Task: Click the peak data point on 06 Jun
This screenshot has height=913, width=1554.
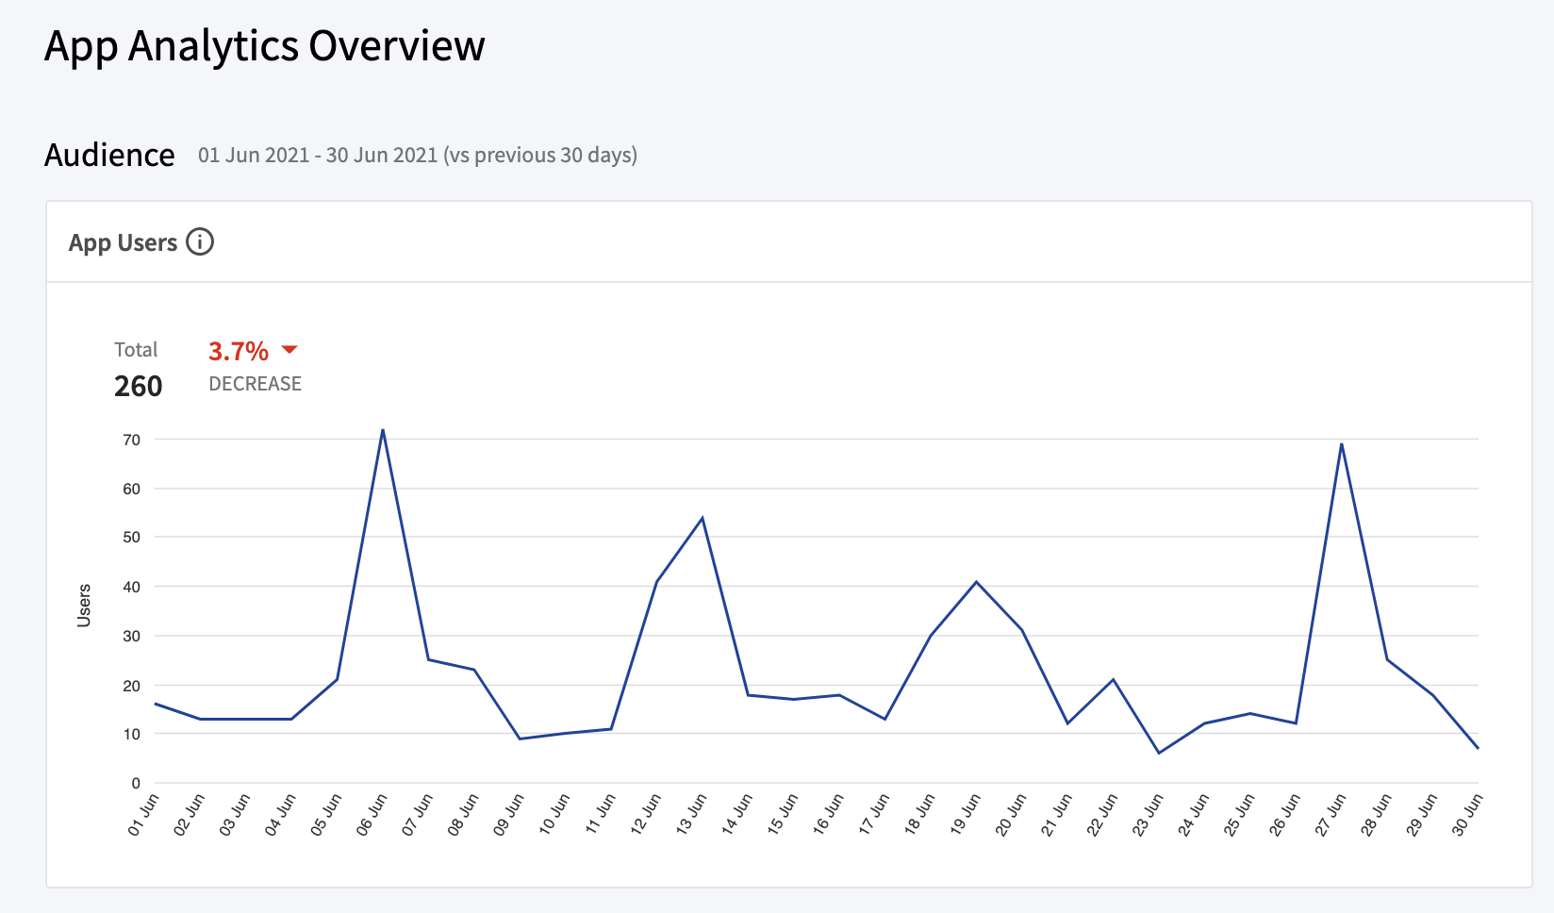Action: [x=381, y=429]
